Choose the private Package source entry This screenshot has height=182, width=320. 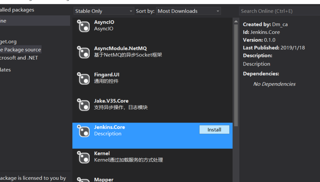21,49
